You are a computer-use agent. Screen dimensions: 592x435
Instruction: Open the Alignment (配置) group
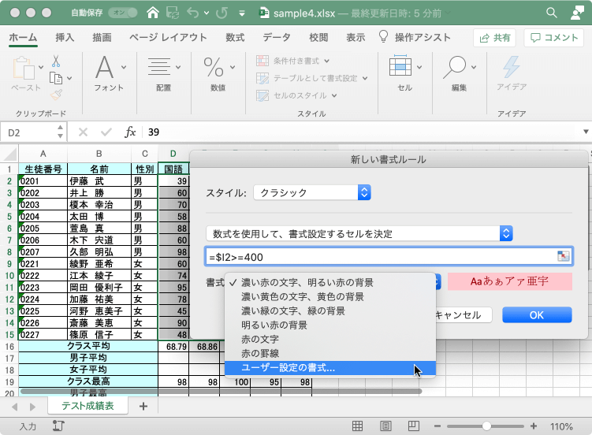(163, 73)
